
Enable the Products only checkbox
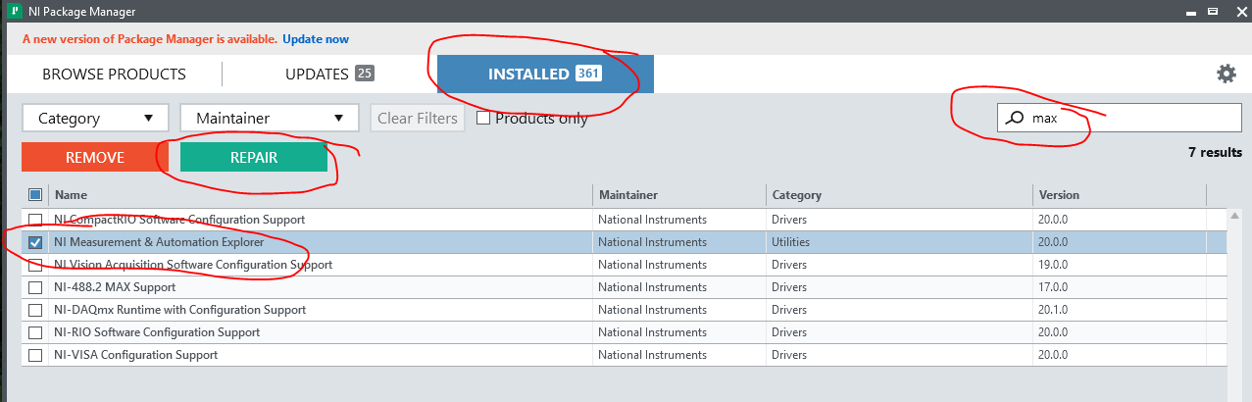point(482,118)
